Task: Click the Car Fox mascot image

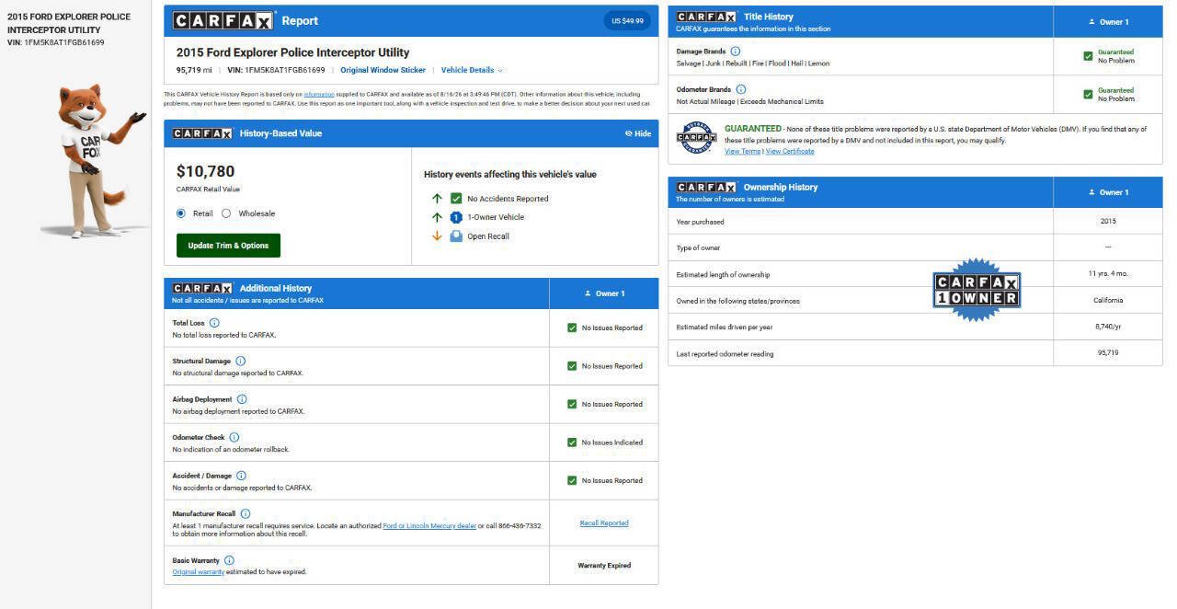Action: click(95, 161)
